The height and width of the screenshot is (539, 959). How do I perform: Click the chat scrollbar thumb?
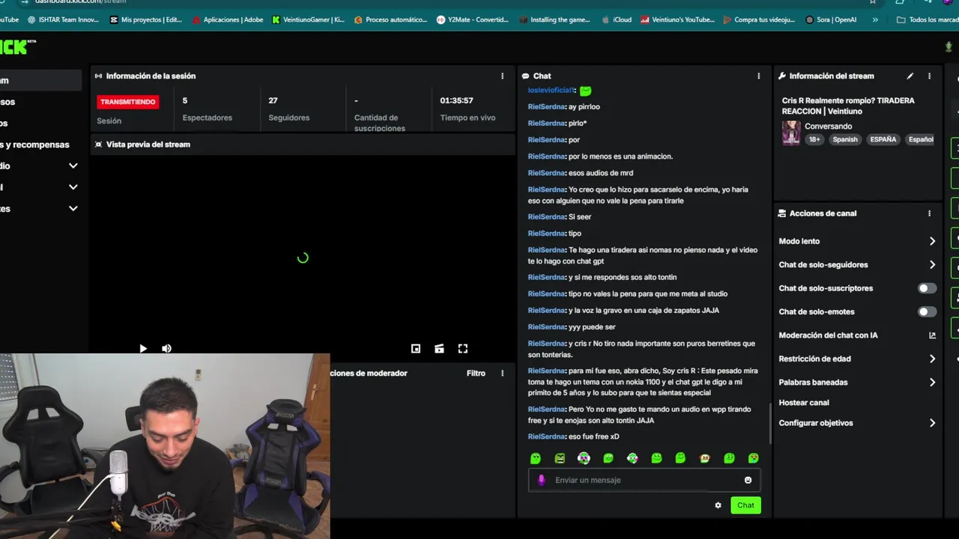tap(769, 424)
